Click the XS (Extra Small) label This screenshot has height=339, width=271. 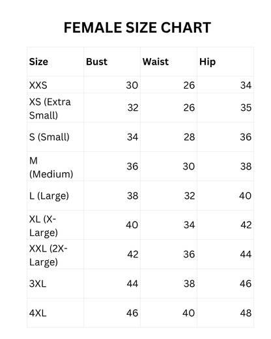[50, 108]
